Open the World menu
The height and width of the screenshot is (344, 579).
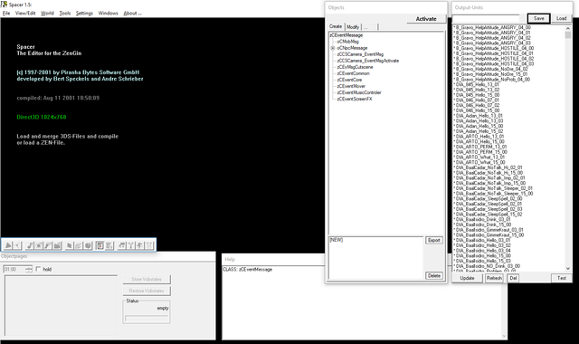[x=47, y=14]
